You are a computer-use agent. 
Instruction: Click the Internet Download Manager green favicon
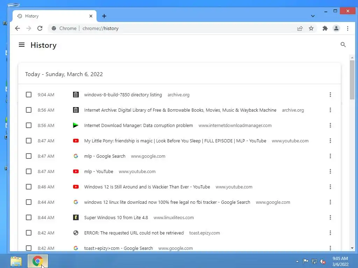(x=76, y=125)
